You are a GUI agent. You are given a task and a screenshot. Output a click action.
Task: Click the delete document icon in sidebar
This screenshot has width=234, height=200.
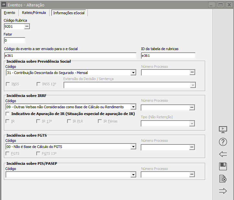223,179
